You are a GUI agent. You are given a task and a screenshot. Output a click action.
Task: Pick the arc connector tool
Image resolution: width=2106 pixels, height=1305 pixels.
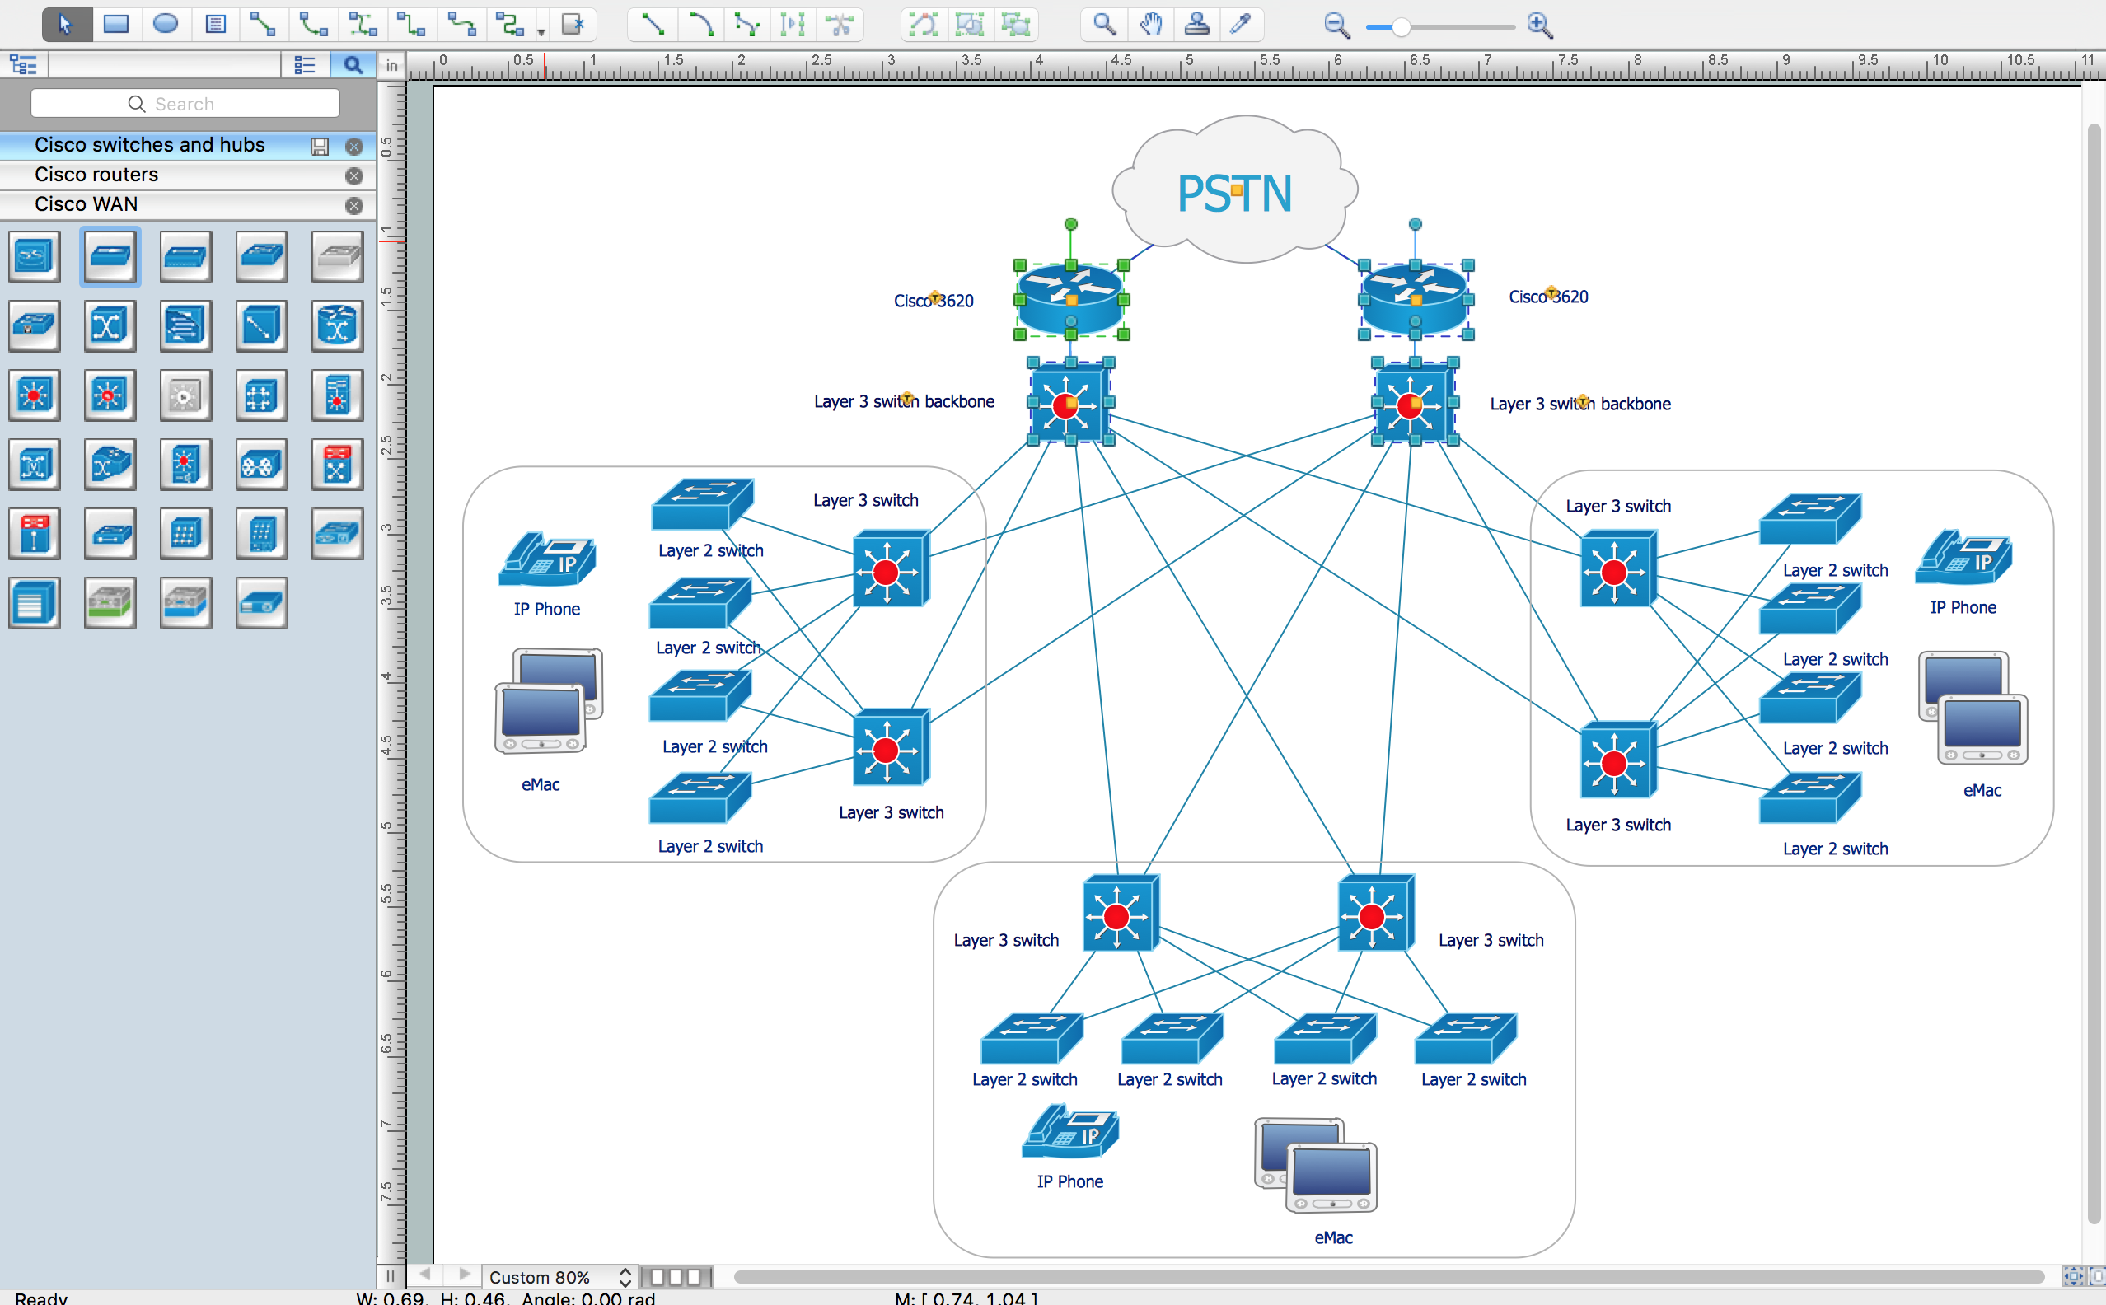pyautogui.click(x=312, y=24)
